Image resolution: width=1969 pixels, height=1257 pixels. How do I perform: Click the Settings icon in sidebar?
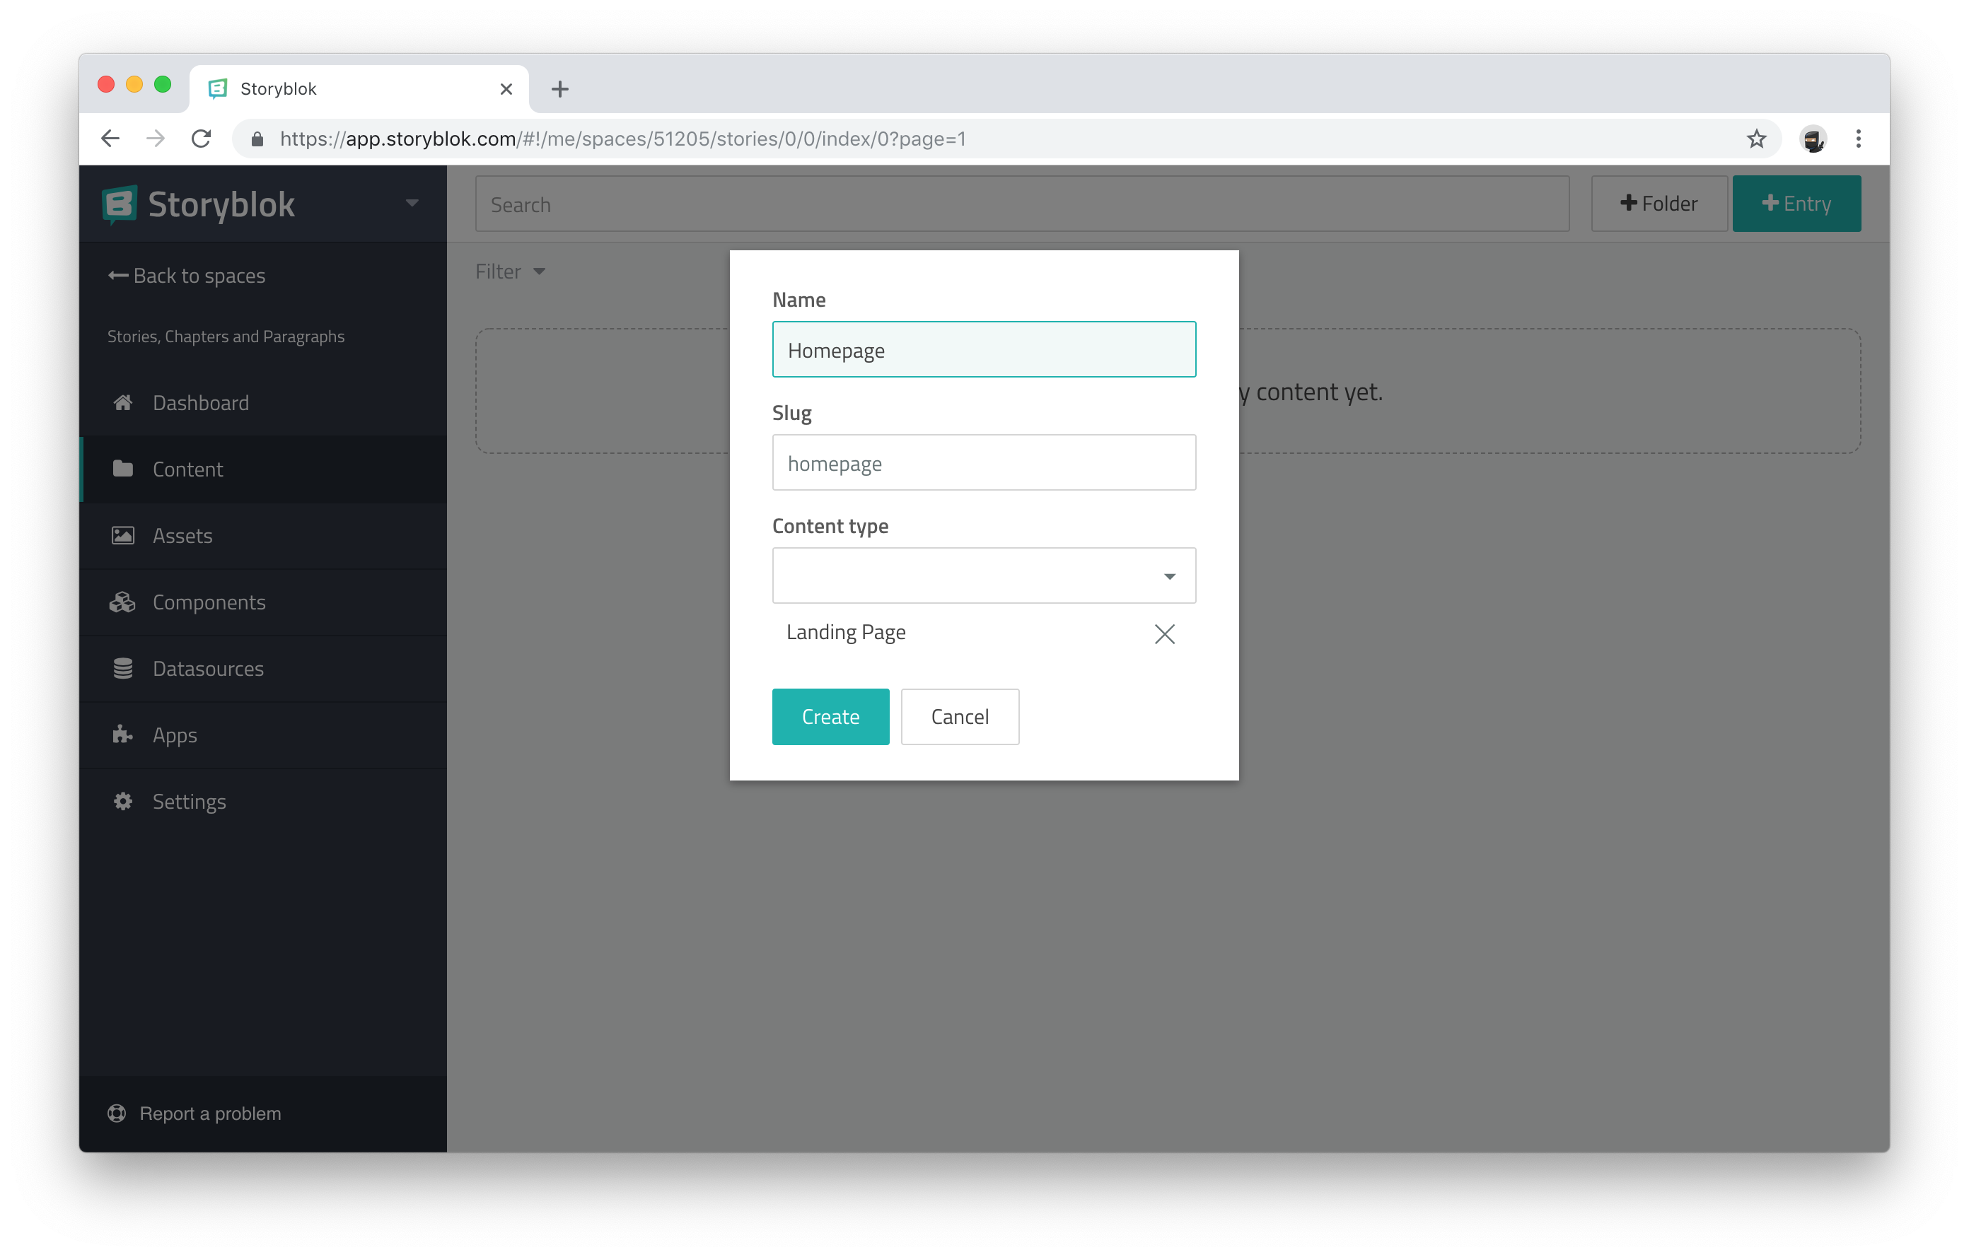coord(122,801)
